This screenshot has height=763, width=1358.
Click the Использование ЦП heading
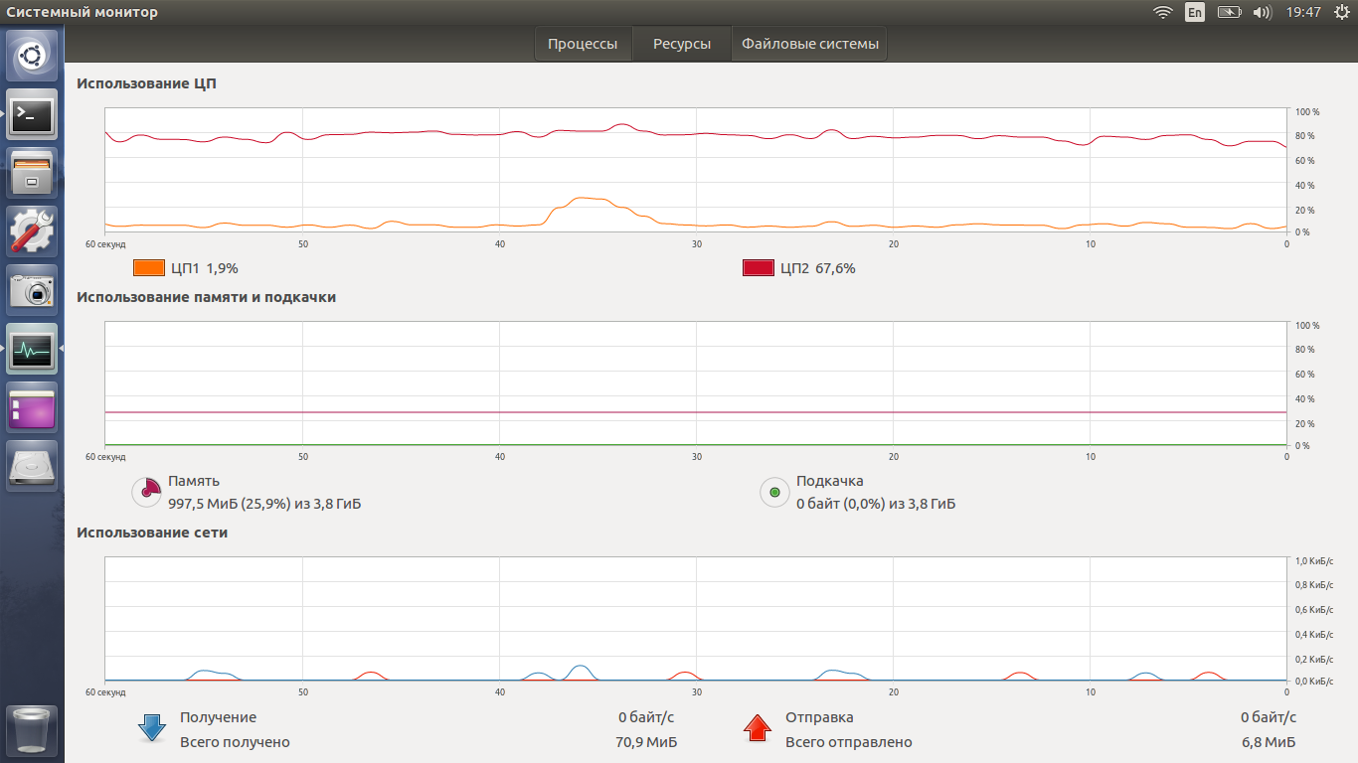click(147, 83)
